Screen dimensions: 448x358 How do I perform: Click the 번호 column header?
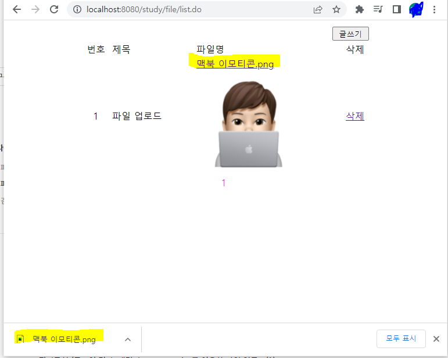96,49
